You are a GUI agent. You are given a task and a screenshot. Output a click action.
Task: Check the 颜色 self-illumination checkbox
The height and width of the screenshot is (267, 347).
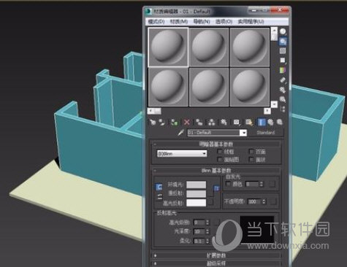point(228,184)
